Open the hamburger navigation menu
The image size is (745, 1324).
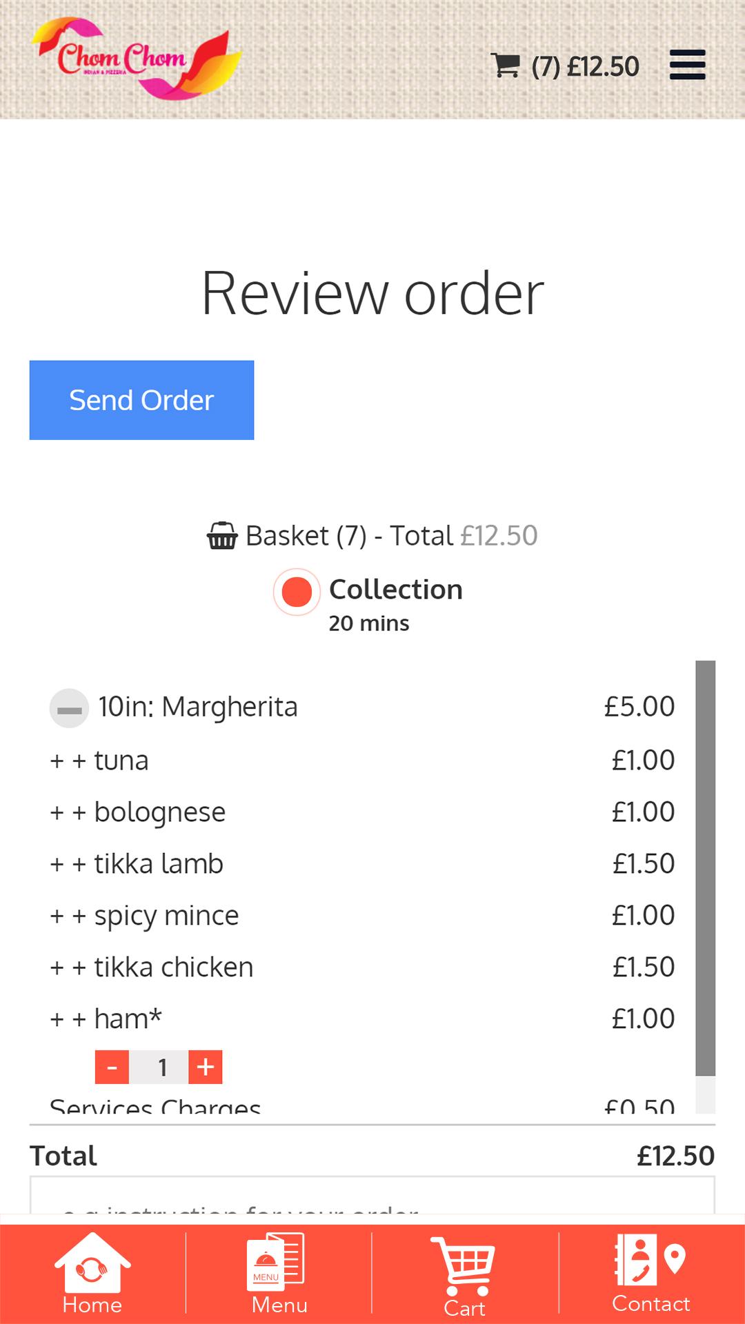(x=687, y=65)
